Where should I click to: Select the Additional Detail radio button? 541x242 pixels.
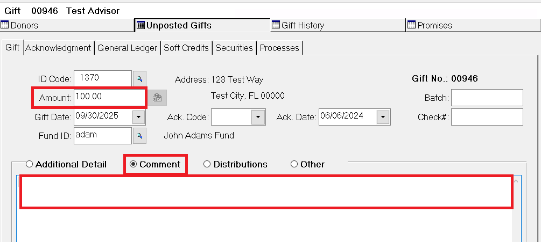[29, 164]
